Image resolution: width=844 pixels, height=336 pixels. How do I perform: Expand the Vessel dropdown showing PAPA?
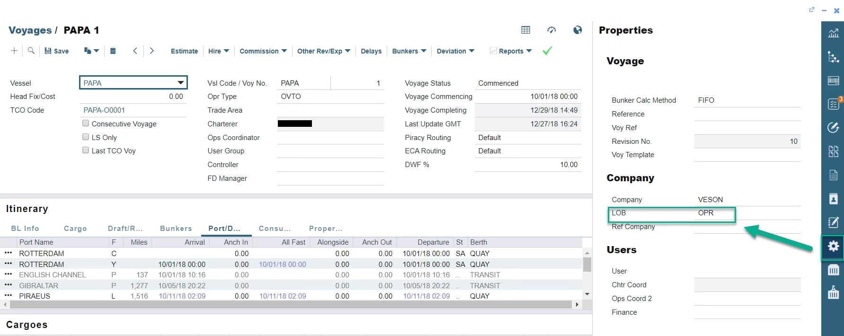coord(180,83)
